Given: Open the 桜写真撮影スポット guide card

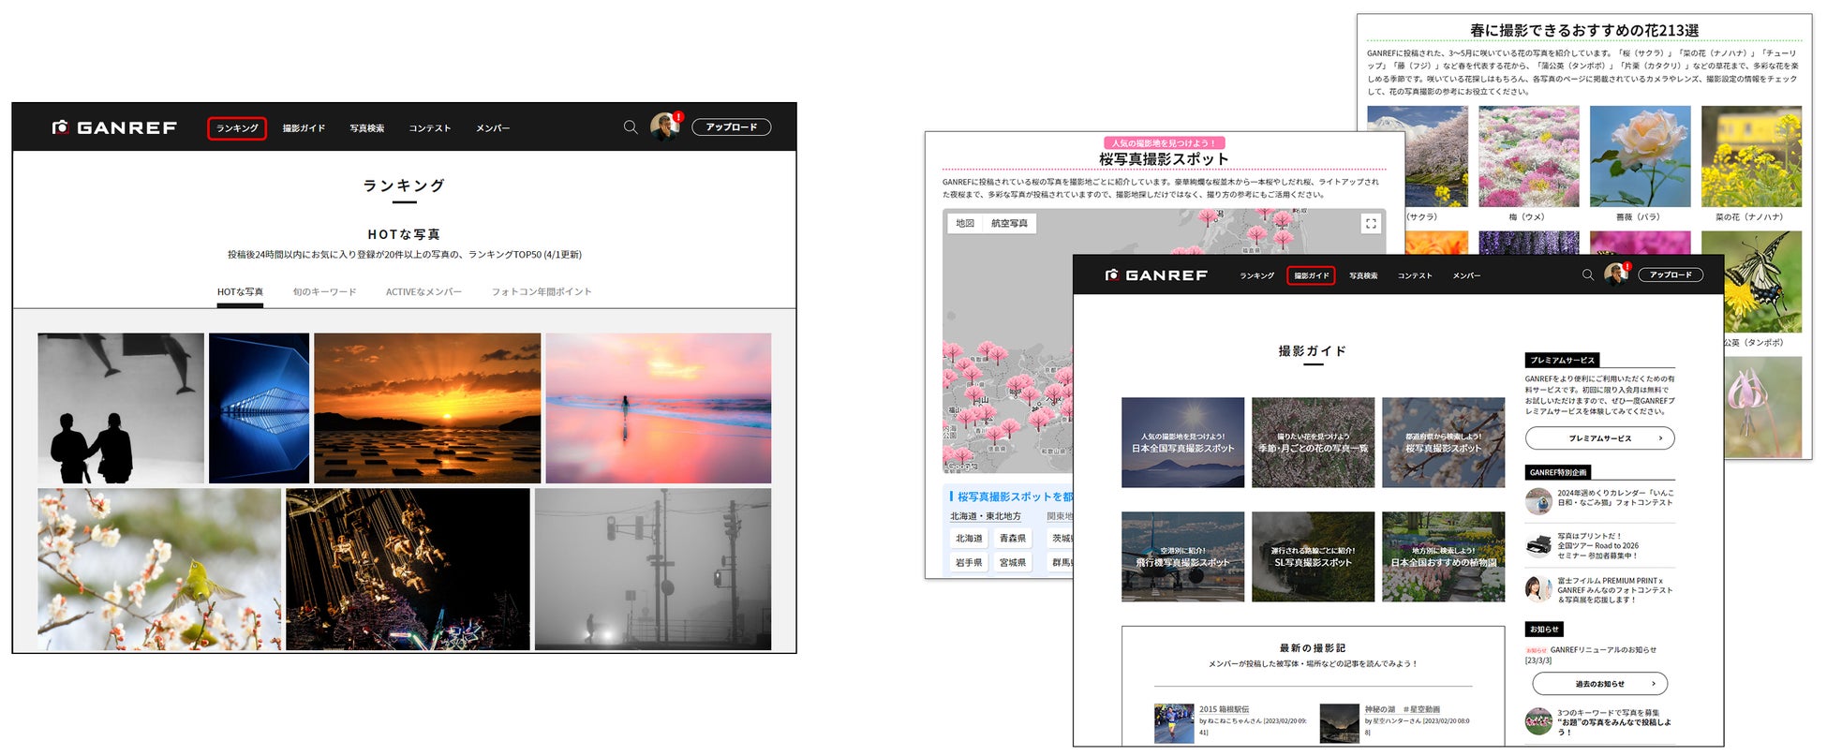Looking at the screenshot, I should (x=1443, y=442).
